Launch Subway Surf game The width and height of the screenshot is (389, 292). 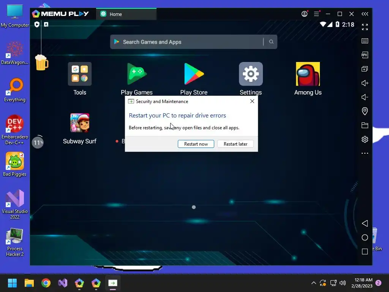(80, 123)
